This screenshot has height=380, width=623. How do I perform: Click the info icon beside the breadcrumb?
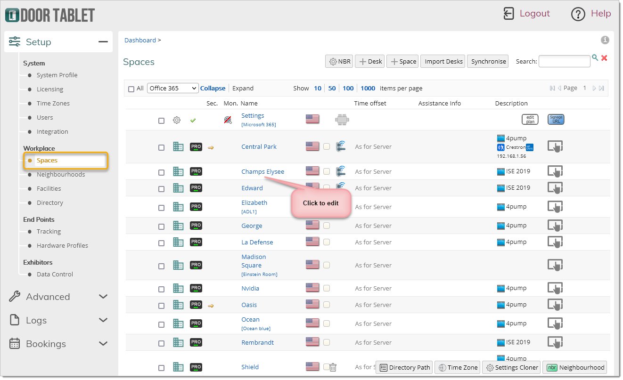(605, 40)
